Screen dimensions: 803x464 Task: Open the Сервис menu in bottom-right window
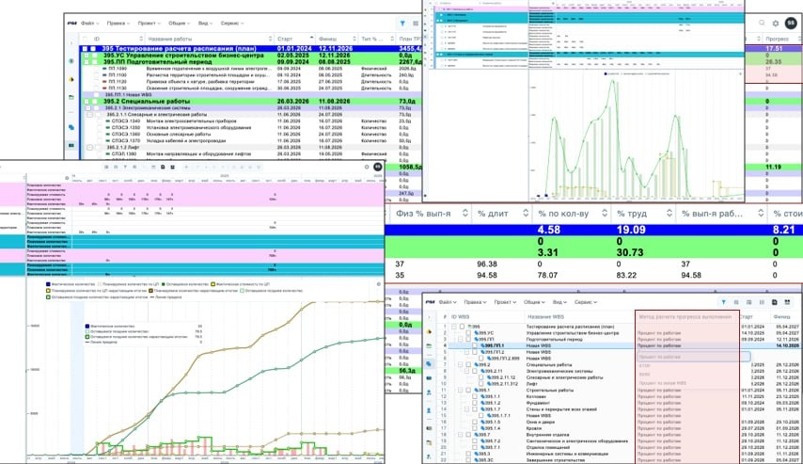(586, 302)
